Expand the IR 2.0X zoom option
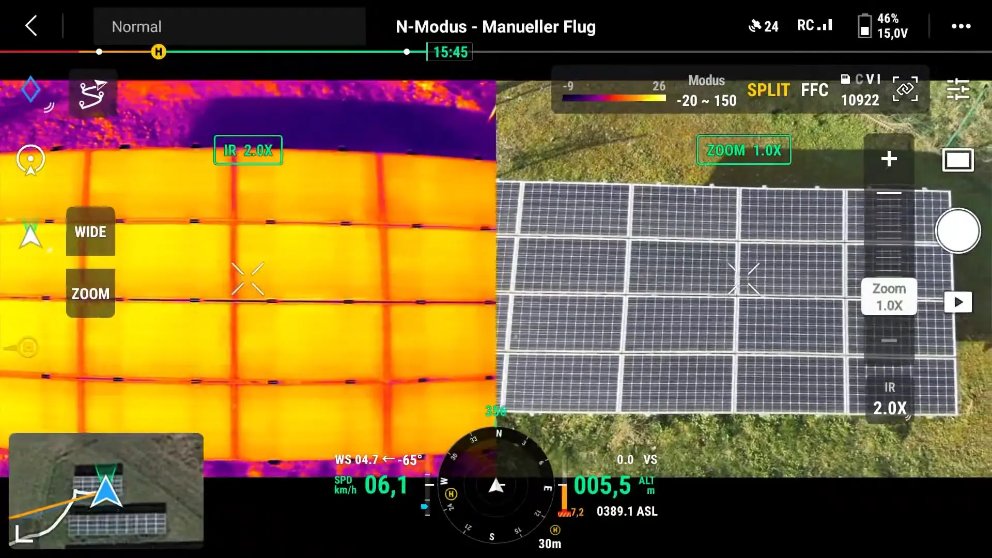The height and width of the screenshot is (558, 992). coord(889,399)
